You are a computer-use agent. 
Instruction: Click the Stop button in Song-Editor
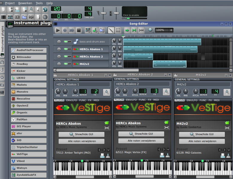tap(79, 30)
